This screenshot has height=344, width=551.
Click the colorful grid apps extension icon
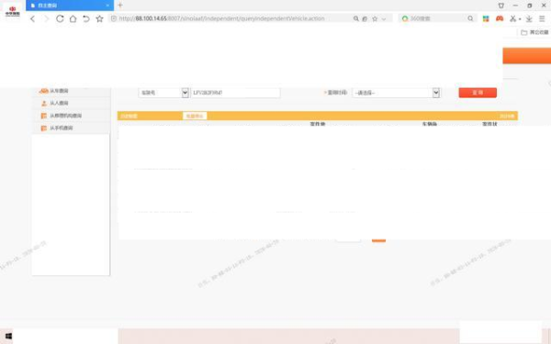pos(486,19)
